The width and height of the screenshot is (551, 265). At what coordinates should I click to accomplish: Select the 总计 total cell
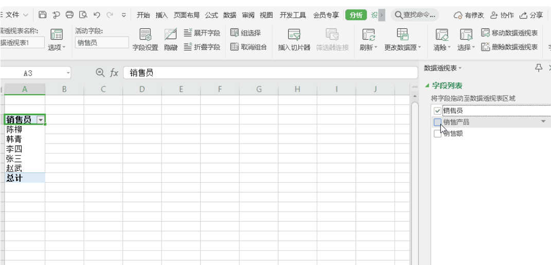(25, 178)
